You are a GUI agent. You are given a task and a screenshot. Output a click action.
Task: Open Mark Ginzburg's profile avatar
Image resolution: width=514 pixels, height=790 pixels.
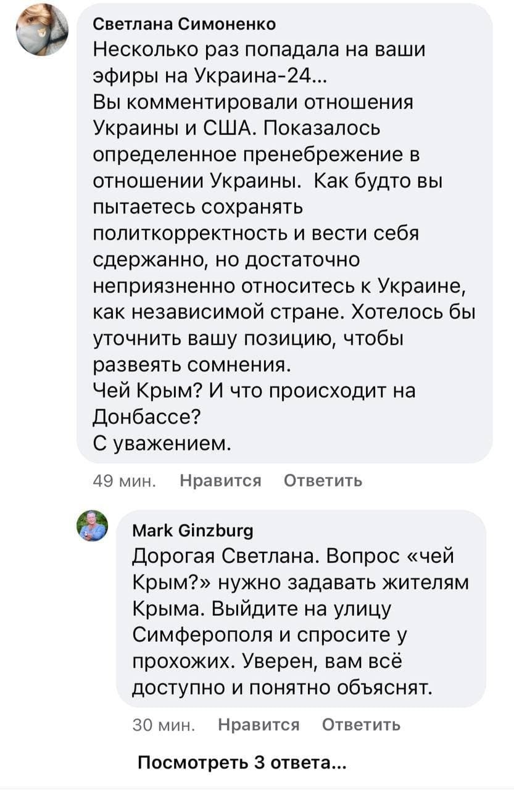pyautogui.click(x=93, y=526)
